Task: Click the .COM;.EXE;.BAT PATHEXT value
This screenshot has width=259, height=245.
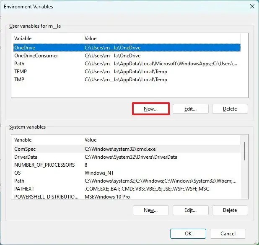Action: pyautogui.click(x=147, y=189)
